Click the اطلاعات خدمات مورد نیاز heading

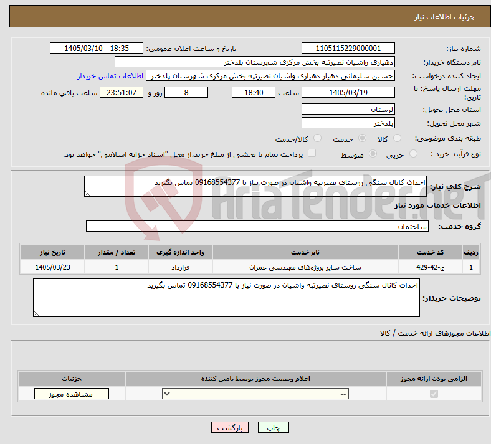437,205
